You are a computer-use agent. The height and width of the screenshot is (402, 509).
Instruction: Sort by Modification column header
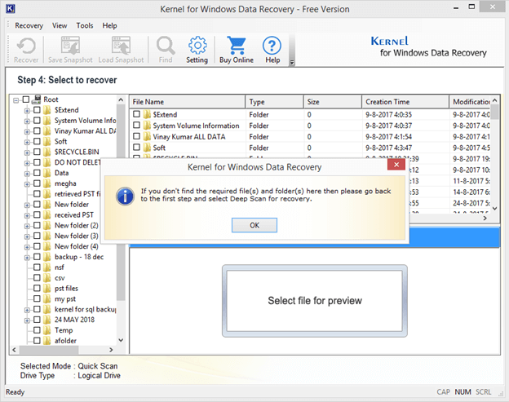[x=470, y=102]
